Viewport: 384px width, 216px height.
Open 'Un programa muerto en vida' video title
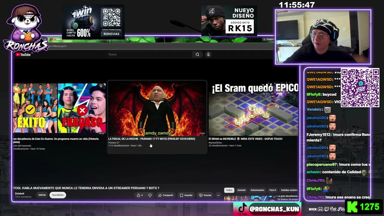56,140
